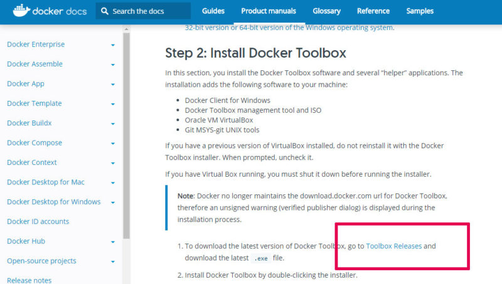Viewport: 502px width, 284px height.
Task: Click the sidebar scroll-up arrow
Action: (x=127, y=29)
